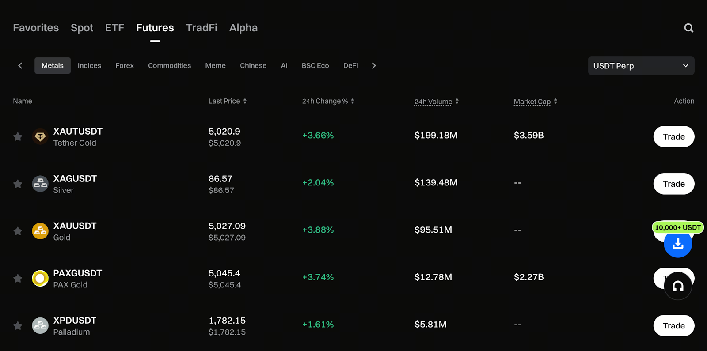Click the blue download app icon
Viewport: 707px width, 351px height.
pos(677,244)
